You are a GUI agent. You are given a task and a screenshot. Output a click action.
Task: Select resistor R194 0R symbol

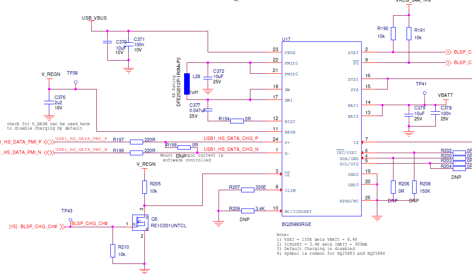point(237,121)
